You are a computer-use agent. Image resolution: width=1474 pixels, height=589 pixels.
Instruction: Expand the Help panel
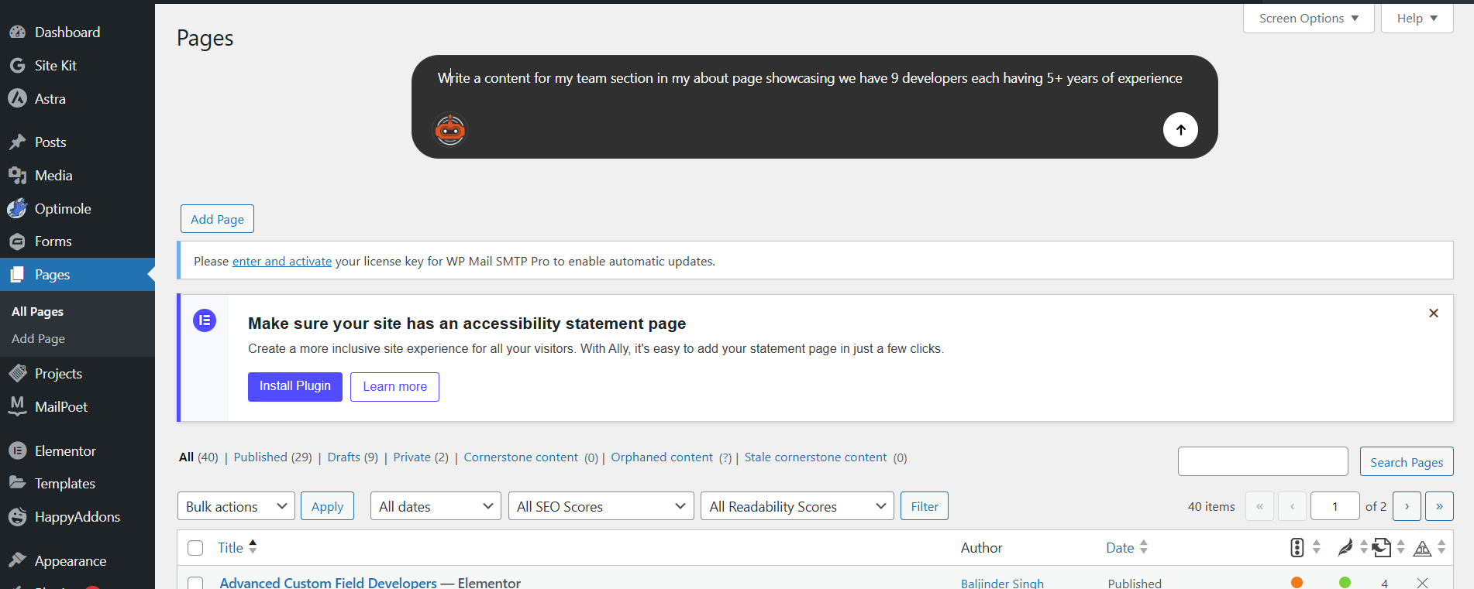tap(1417, 19)
